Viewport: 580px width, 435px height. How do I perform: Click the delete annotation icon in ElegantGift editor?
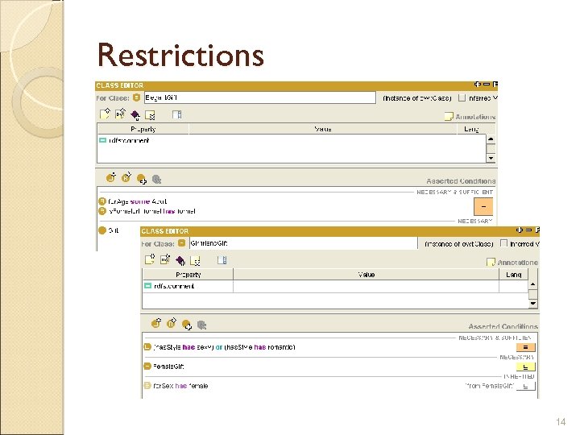coord(150,115)
